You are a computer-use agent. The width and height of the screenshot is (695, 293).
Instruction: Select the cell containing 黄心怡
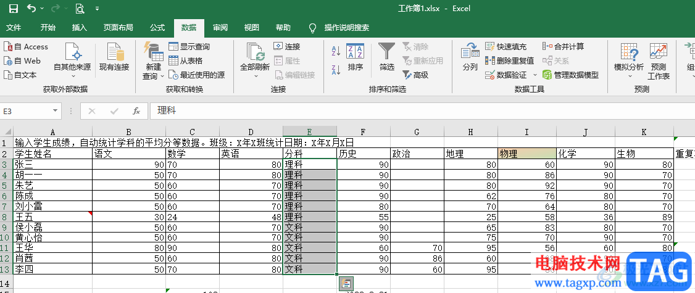52,237
